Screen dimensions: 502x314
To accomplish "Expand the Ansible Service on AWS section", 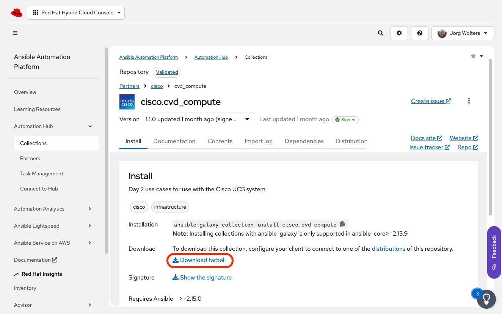I will pyautogui.click(x=53, y=243).
